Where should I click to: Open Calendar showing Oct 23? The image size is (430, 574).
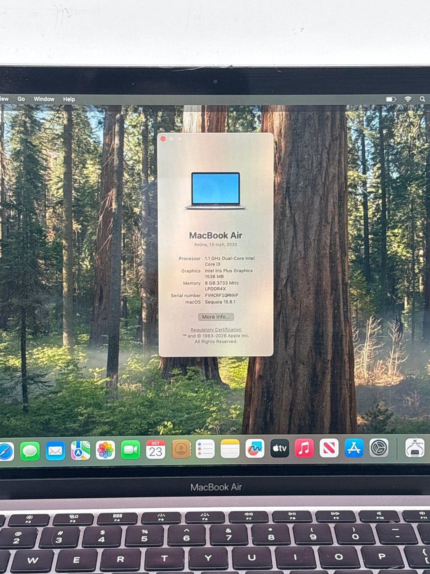(x=155, y=450)
